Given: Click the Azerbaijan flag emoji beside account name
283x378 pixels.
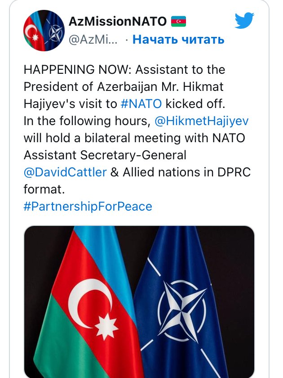Looking at the screenshot, I should click(179, 21).
